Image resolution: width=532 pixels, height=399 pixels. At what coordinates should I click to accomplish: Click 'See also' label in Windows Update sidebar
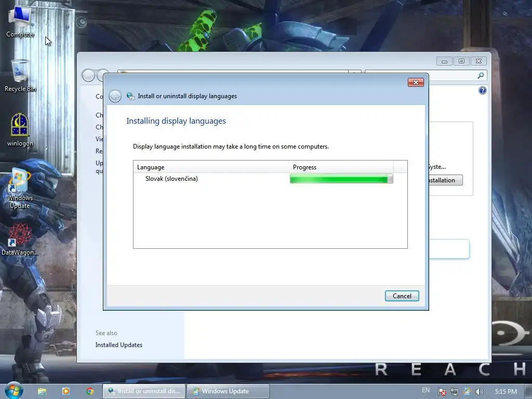pos(106,333)
